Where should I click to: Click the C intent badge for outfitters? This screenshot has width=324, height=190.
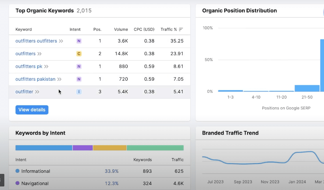[x=79, y=53]
